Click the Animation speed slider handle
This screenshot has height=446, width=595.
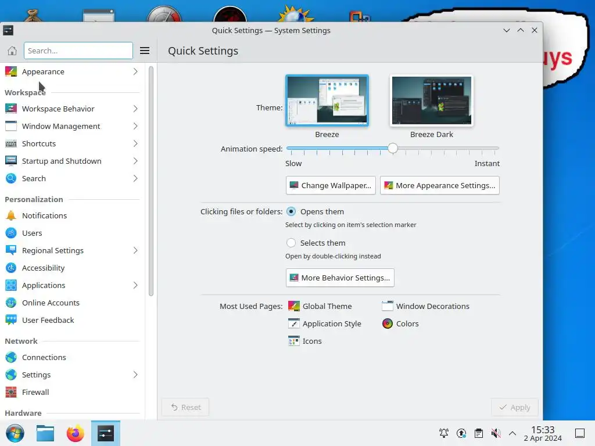[393, 148]
